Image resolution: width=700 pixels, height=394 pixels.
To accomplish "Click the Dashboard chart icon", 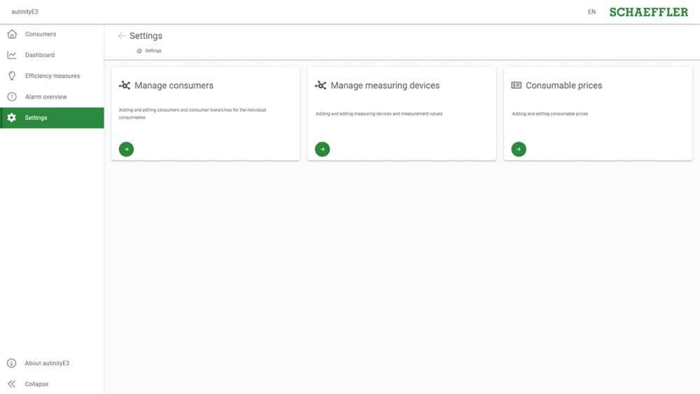I will (x=12, y=55).
